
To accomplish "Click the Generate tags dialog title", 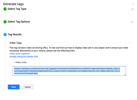I will click(x=13, y=4).
